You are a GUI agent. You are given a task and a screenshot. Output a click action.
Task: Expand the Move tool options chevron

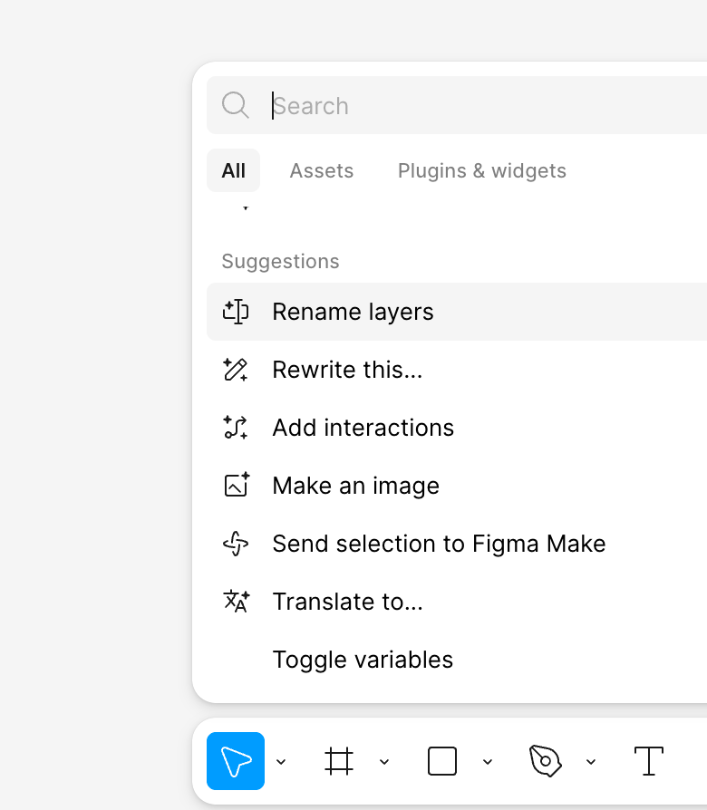(x=281, y=761)
